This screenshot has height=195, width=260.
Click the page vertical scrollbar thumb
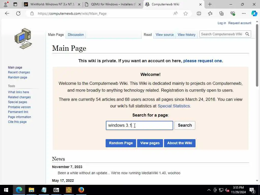257,55
